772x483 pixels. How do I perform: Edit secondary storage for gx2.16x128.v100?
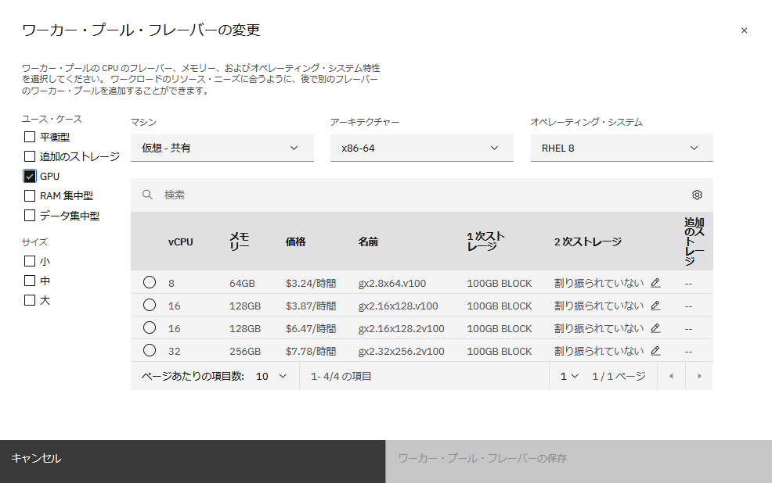[x=655, y=305]
